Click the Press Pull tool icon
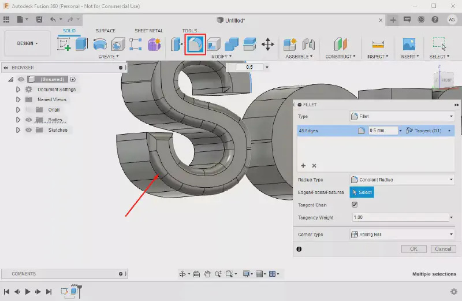The image size is (462, 301). 175,44
